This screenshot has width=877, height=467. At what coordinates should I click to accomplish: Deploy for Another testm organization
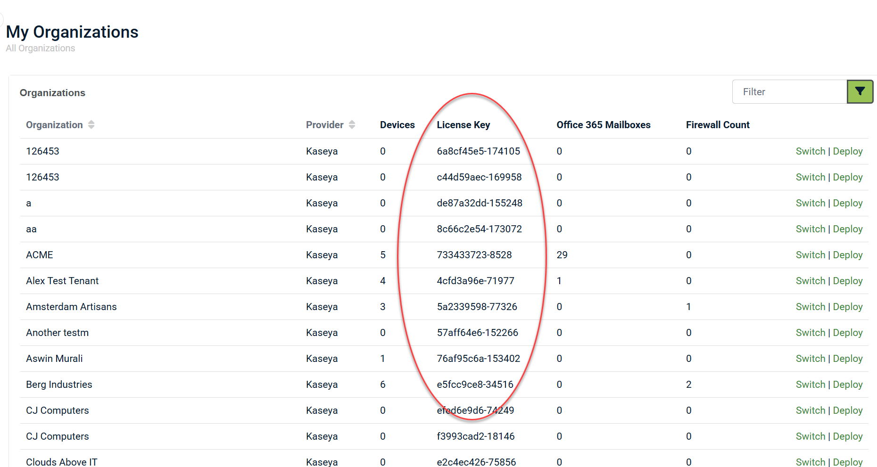[x=847, y=333]
